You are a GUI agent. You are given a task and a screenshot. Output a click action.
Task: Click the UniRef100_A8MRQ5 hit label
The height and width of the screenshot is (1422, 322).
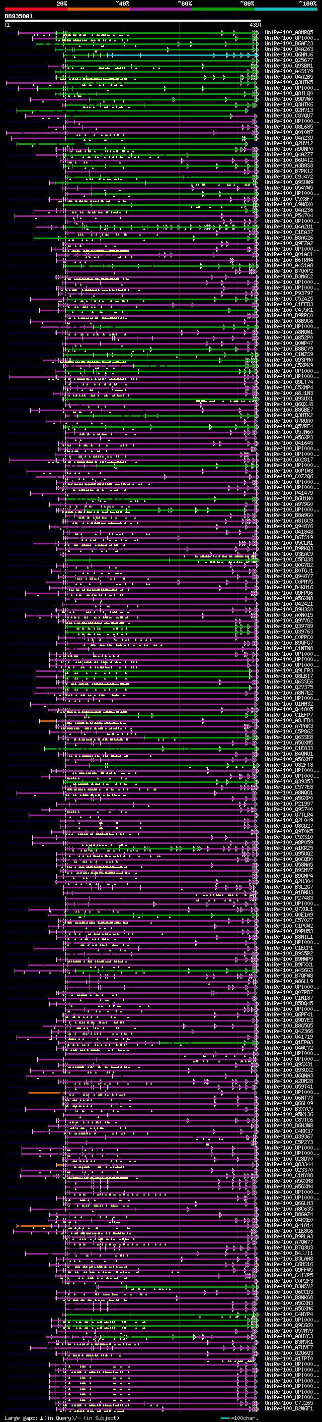289,33
